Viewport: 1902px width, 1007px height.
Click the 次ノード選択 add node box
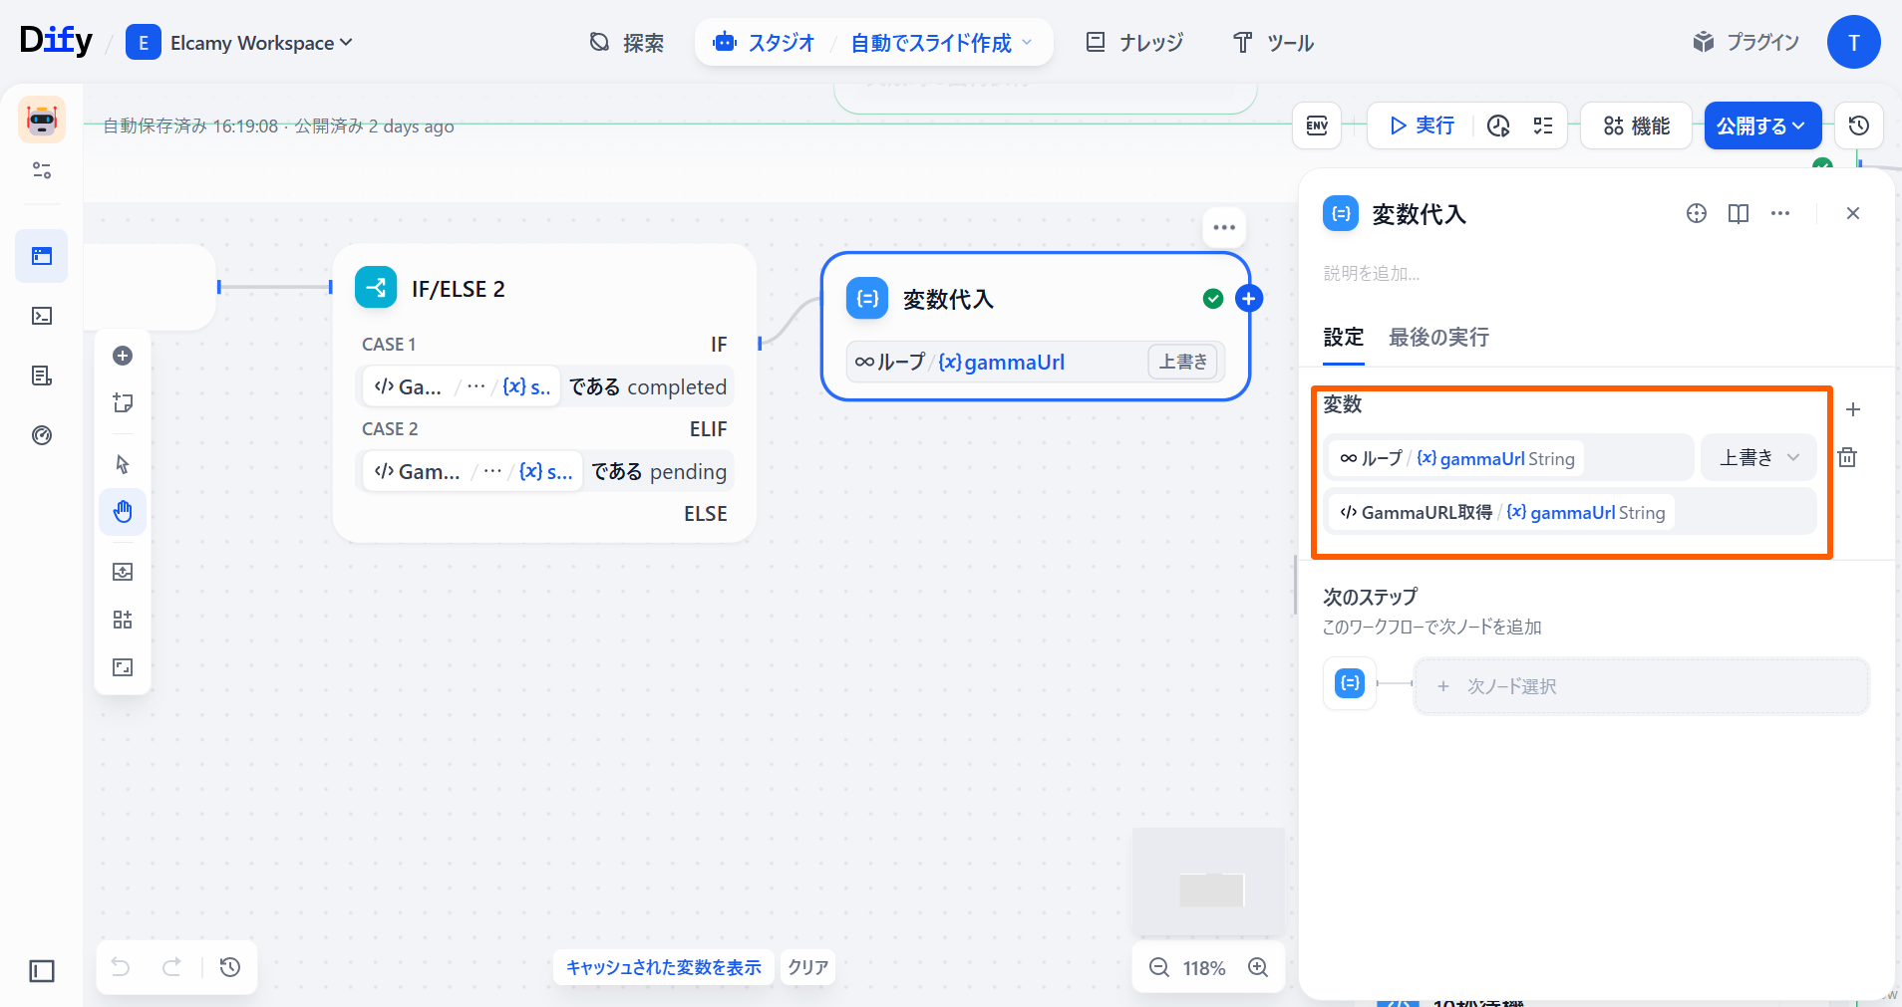point(1641,686)
